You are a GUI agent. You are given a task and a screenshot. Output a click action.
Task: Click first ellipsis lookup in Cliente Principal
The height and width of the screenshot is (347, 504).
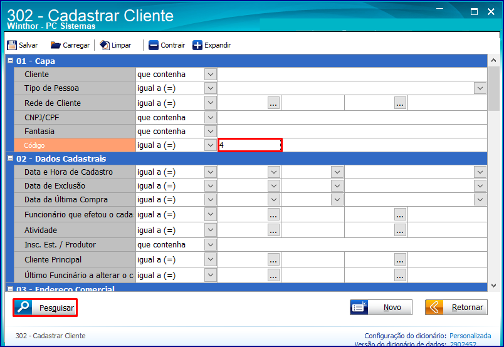[273, 259]
